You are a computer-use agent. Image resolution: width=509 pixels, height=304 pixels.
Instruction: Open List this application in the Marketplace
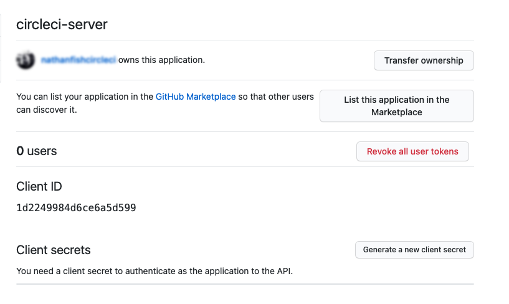(x=397, y=106)
